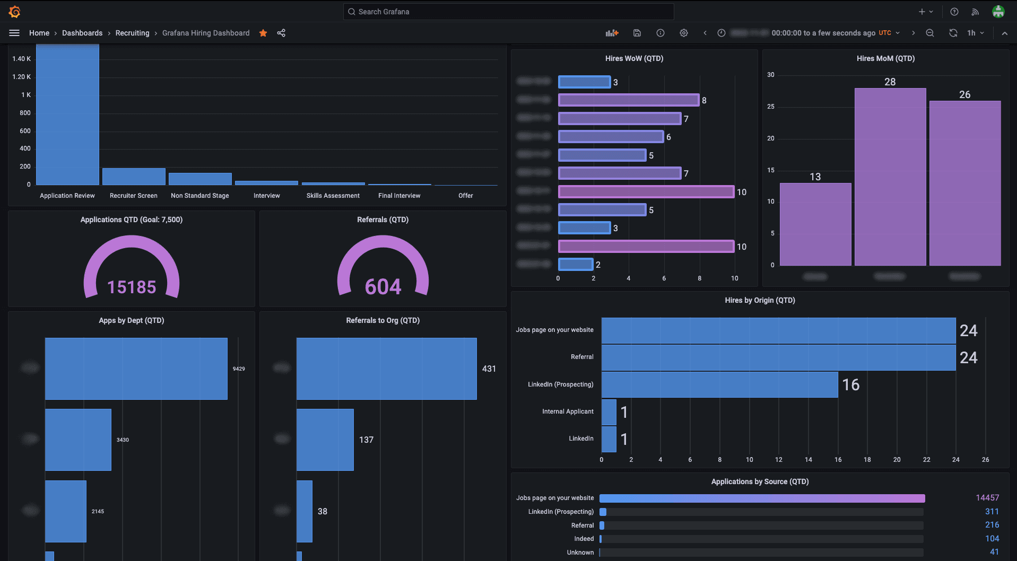Open dashboard settings via the gear icon
Image resolution: width=1017 pixels, height=561 pixels.
(683, 33)
